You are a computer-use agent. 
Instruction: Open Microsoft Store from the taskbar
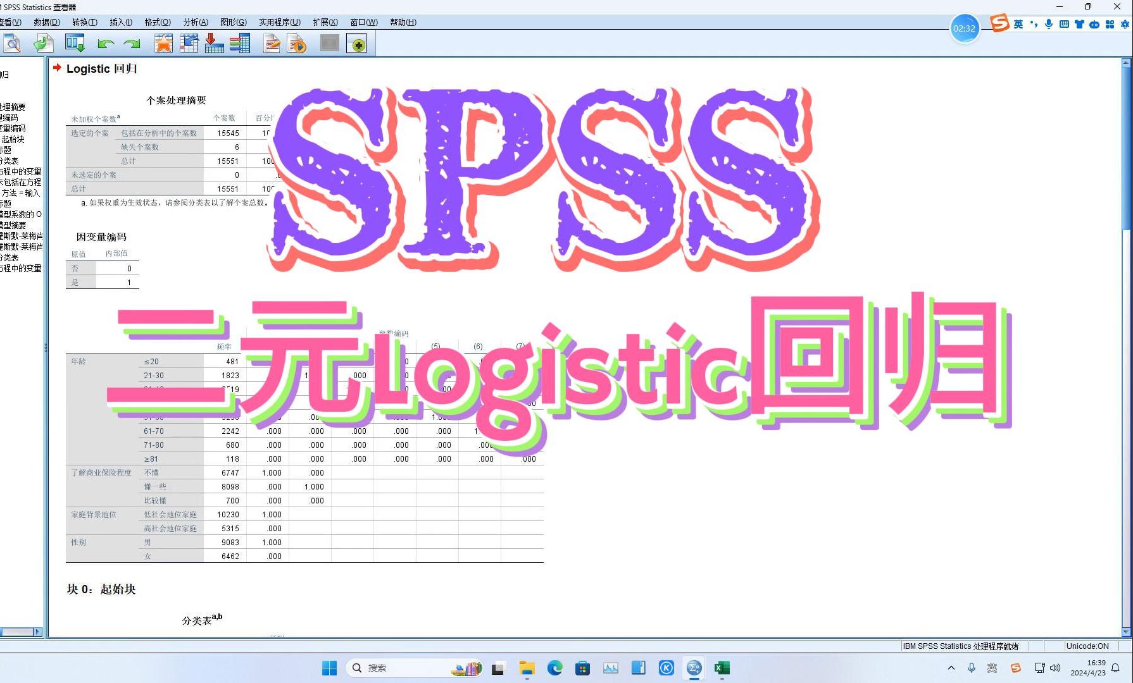(x=583, y=668)
